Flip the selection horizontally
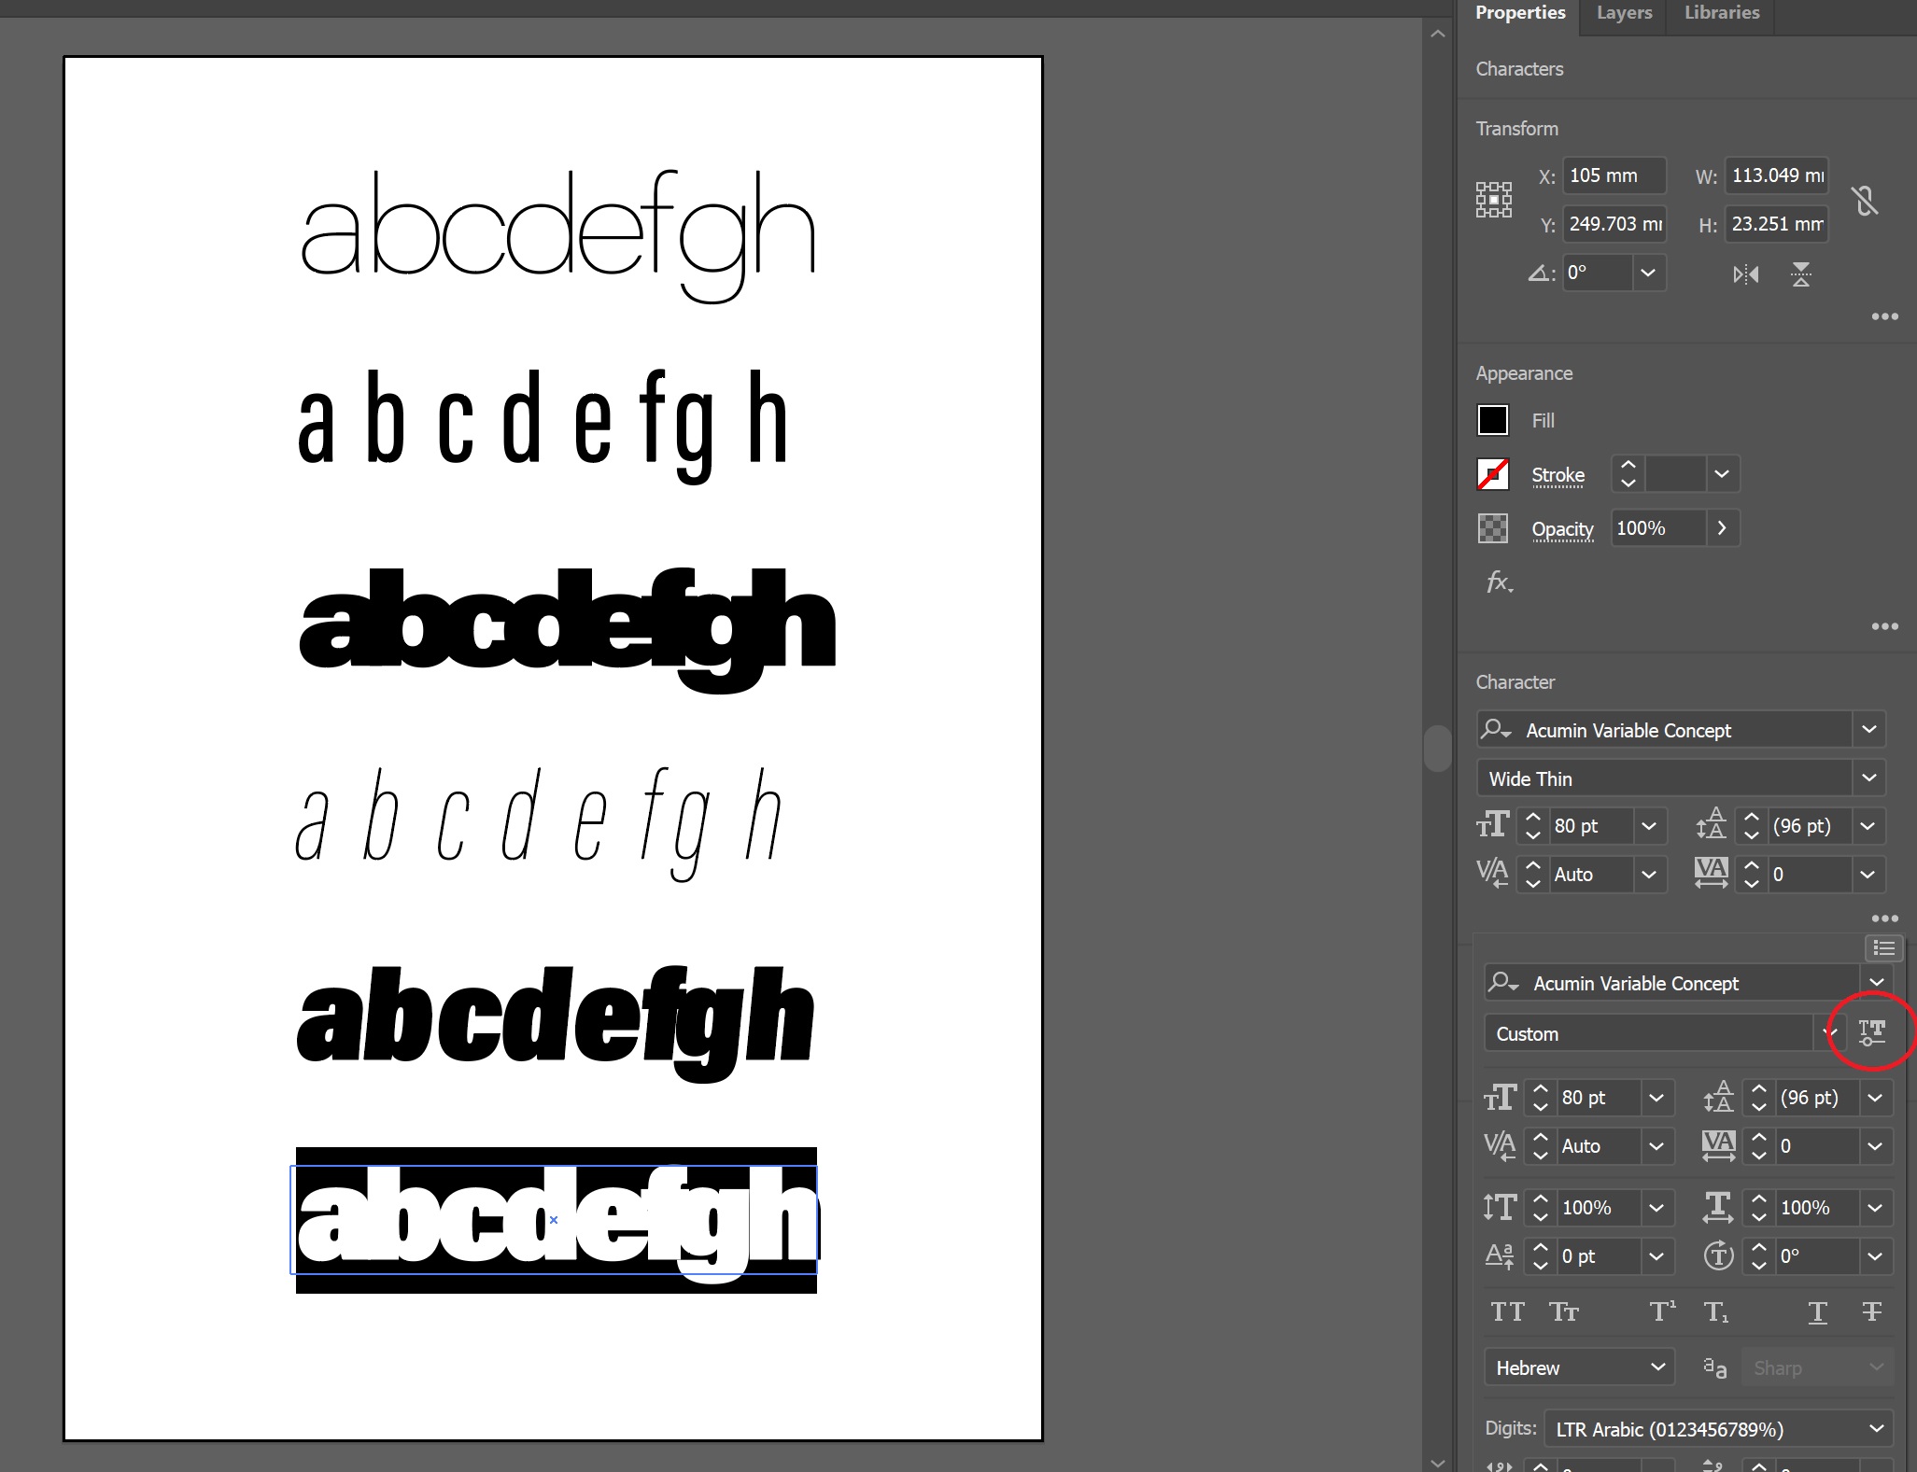 pos(1745,273)
